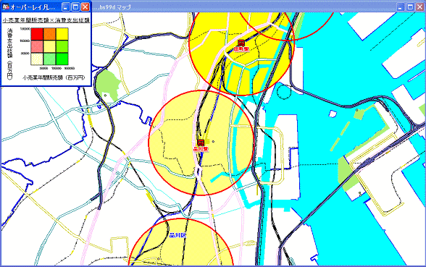
Task: Click the legend heading 小売業年間販売額×消費支出総額
Action: pyautogui.click(x=46, y=20)
